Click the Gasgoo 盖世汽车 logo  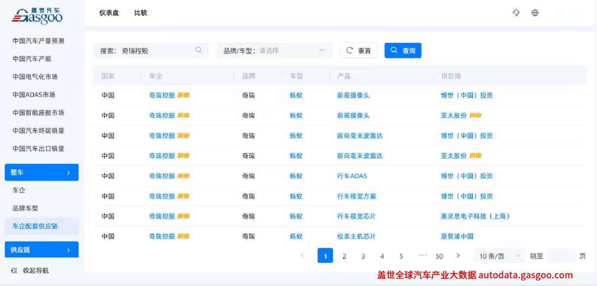pos(37,14)
